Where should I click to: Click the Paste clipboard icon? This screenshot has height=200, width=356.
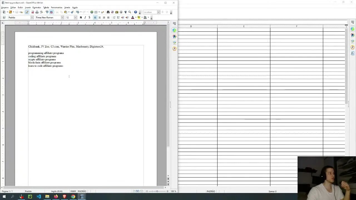[66, 12]
